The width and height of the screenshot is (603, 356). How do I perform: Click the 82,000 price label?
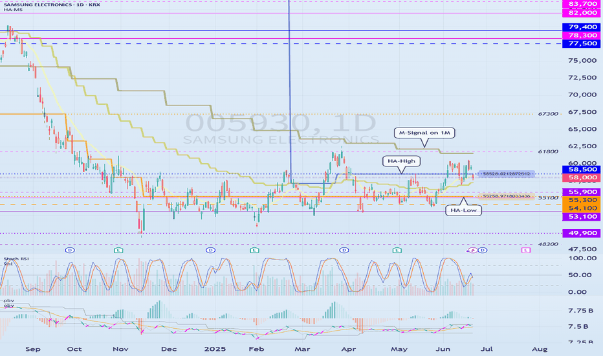click(x=582, y=13)
